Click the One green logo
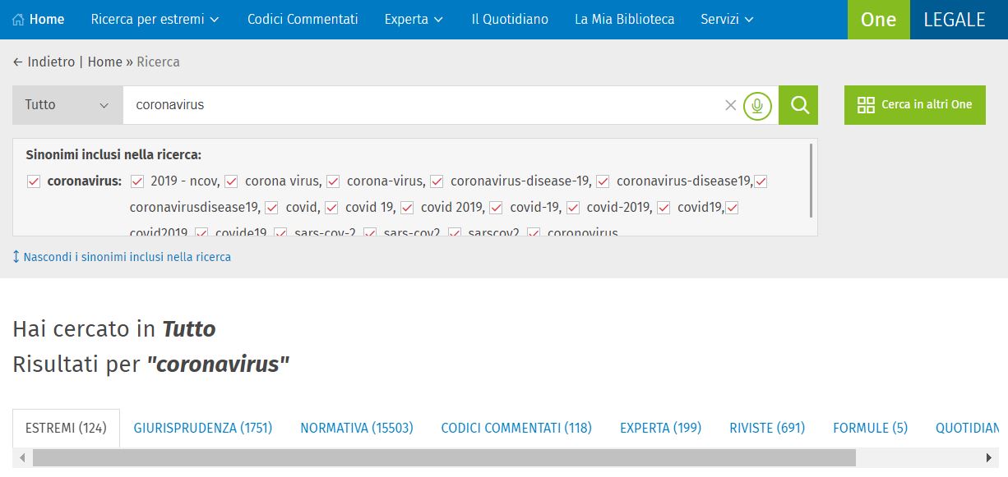The width and height of the screenshot is (1008, 477). pyautogui.click(x=878, y=20)
